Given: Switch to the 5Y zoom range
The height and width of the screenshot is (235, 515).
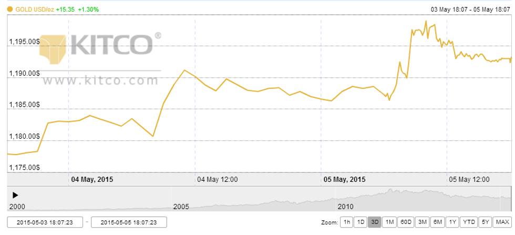Looking at the screenshot, I should [x=485, y=222].
